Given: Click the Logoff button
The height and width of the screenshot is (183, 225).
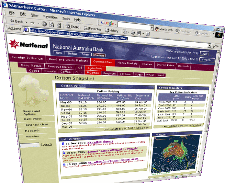Looking at the screenshot, I should (x=204, y=54).
